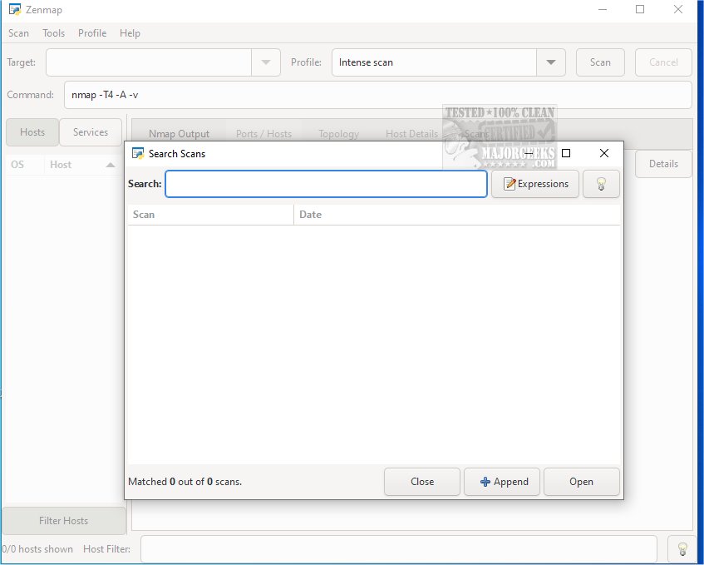Click the Host Filter input field
Viewport: 704px width, 565px height.
pos(399,549)
